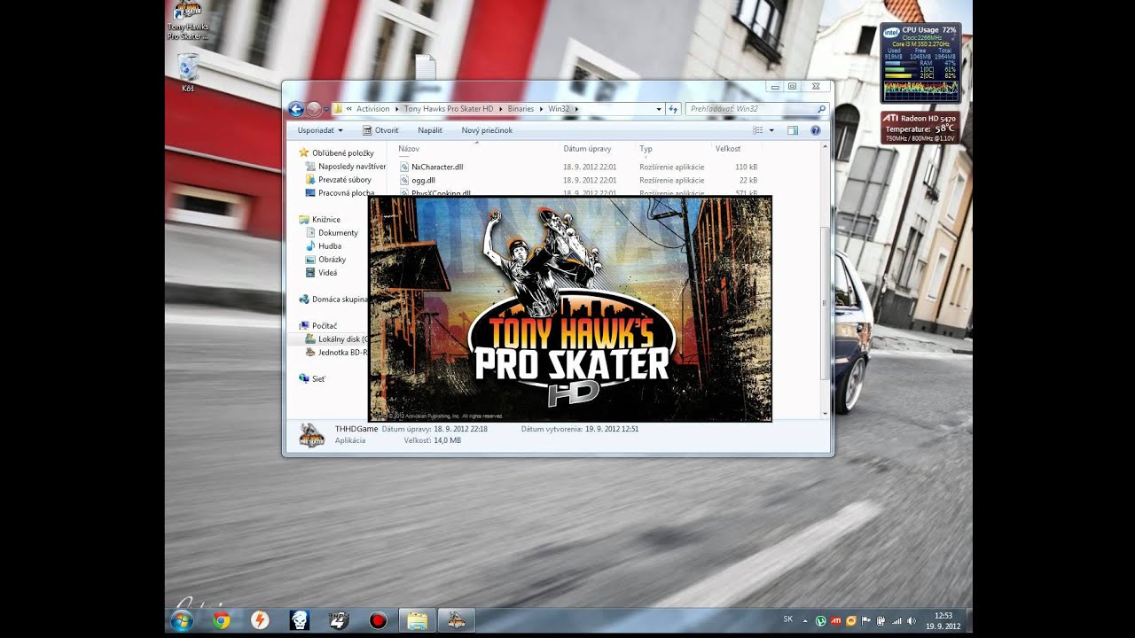
Task: Open the recent pages history dropdown arrow
Action: [326, 109]
